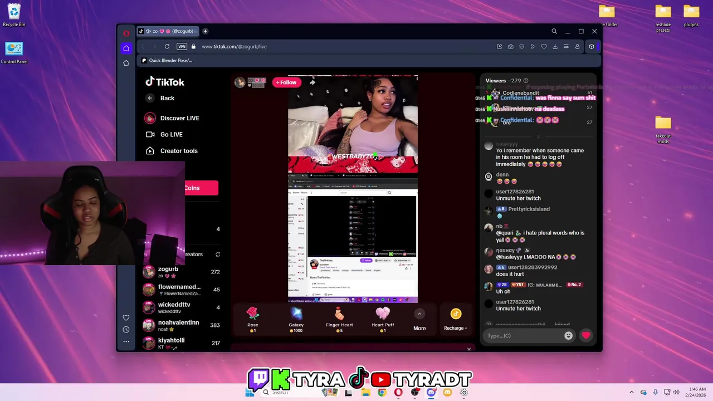Reload the TikTok page
This screenshot has height=401, width=713.
167,46
